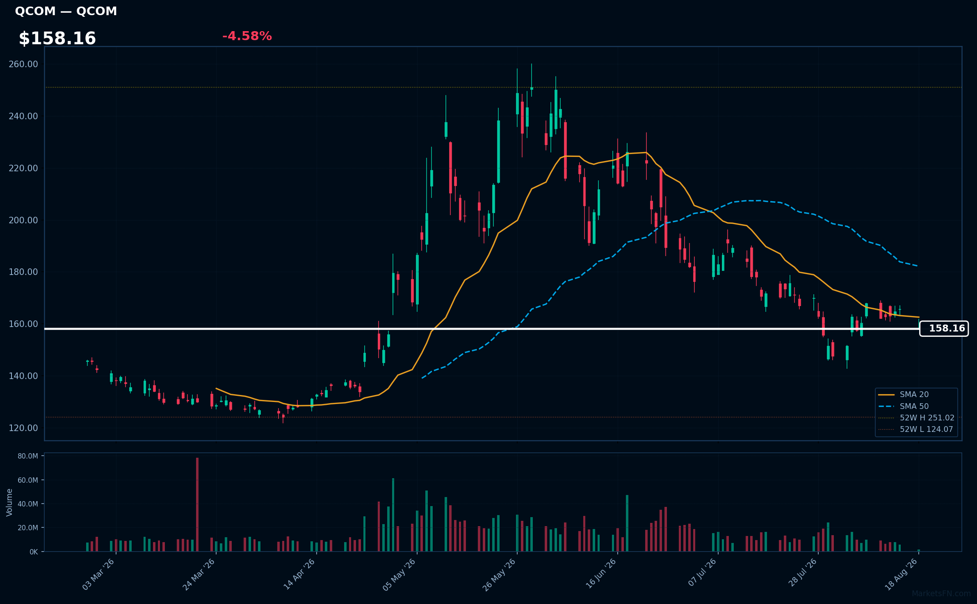Click the 26 May '26 date label
This screenshot has height=604, width=977.
click(x=499, y=574)
